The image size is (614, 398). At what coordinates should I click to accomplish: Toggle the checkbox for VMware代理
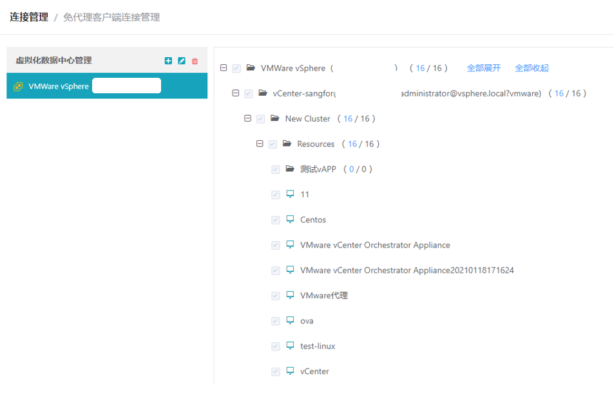[276, 296]
